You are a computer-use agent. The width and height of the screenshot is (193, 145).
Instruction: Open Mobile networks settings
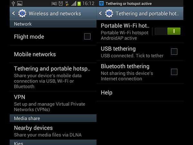(x=53, y=54)
